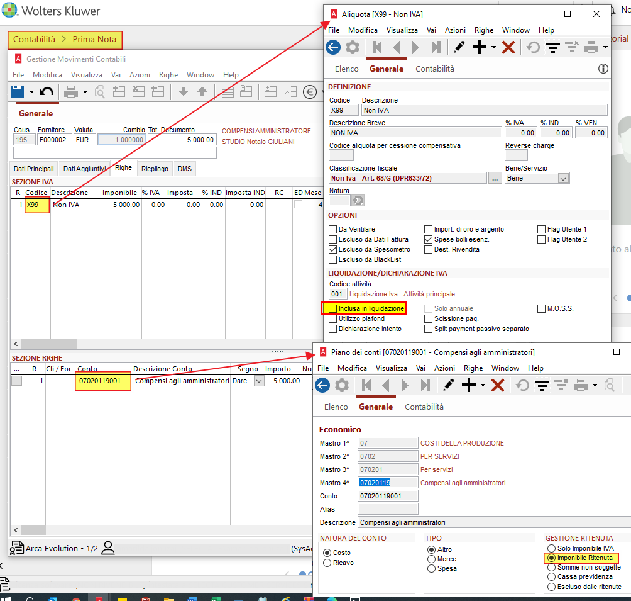The width and height of the screenshot is (631, 601).
Task: Save movement with floppy disk icon
Action: point(18,92)
